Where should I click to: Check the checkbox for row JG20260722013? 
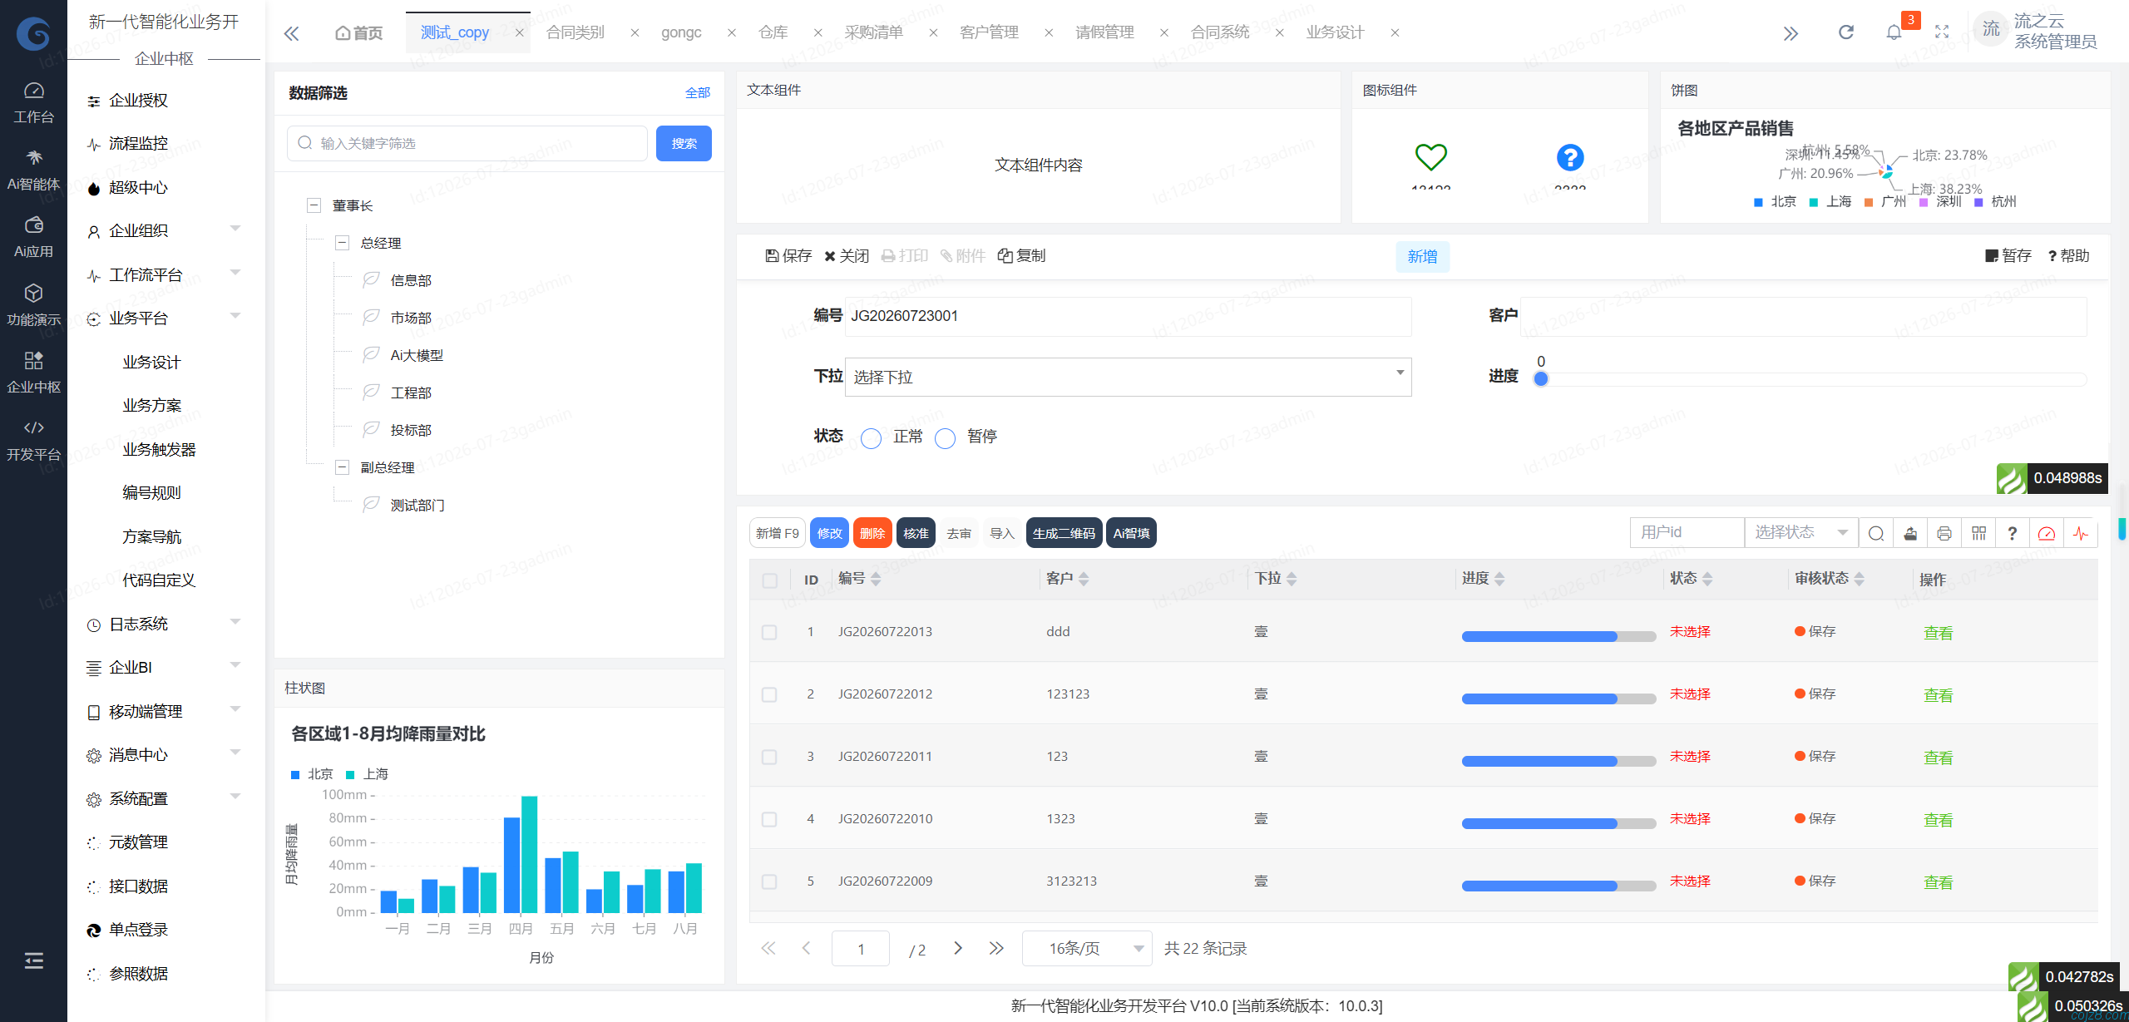click(x=769, y=632)
